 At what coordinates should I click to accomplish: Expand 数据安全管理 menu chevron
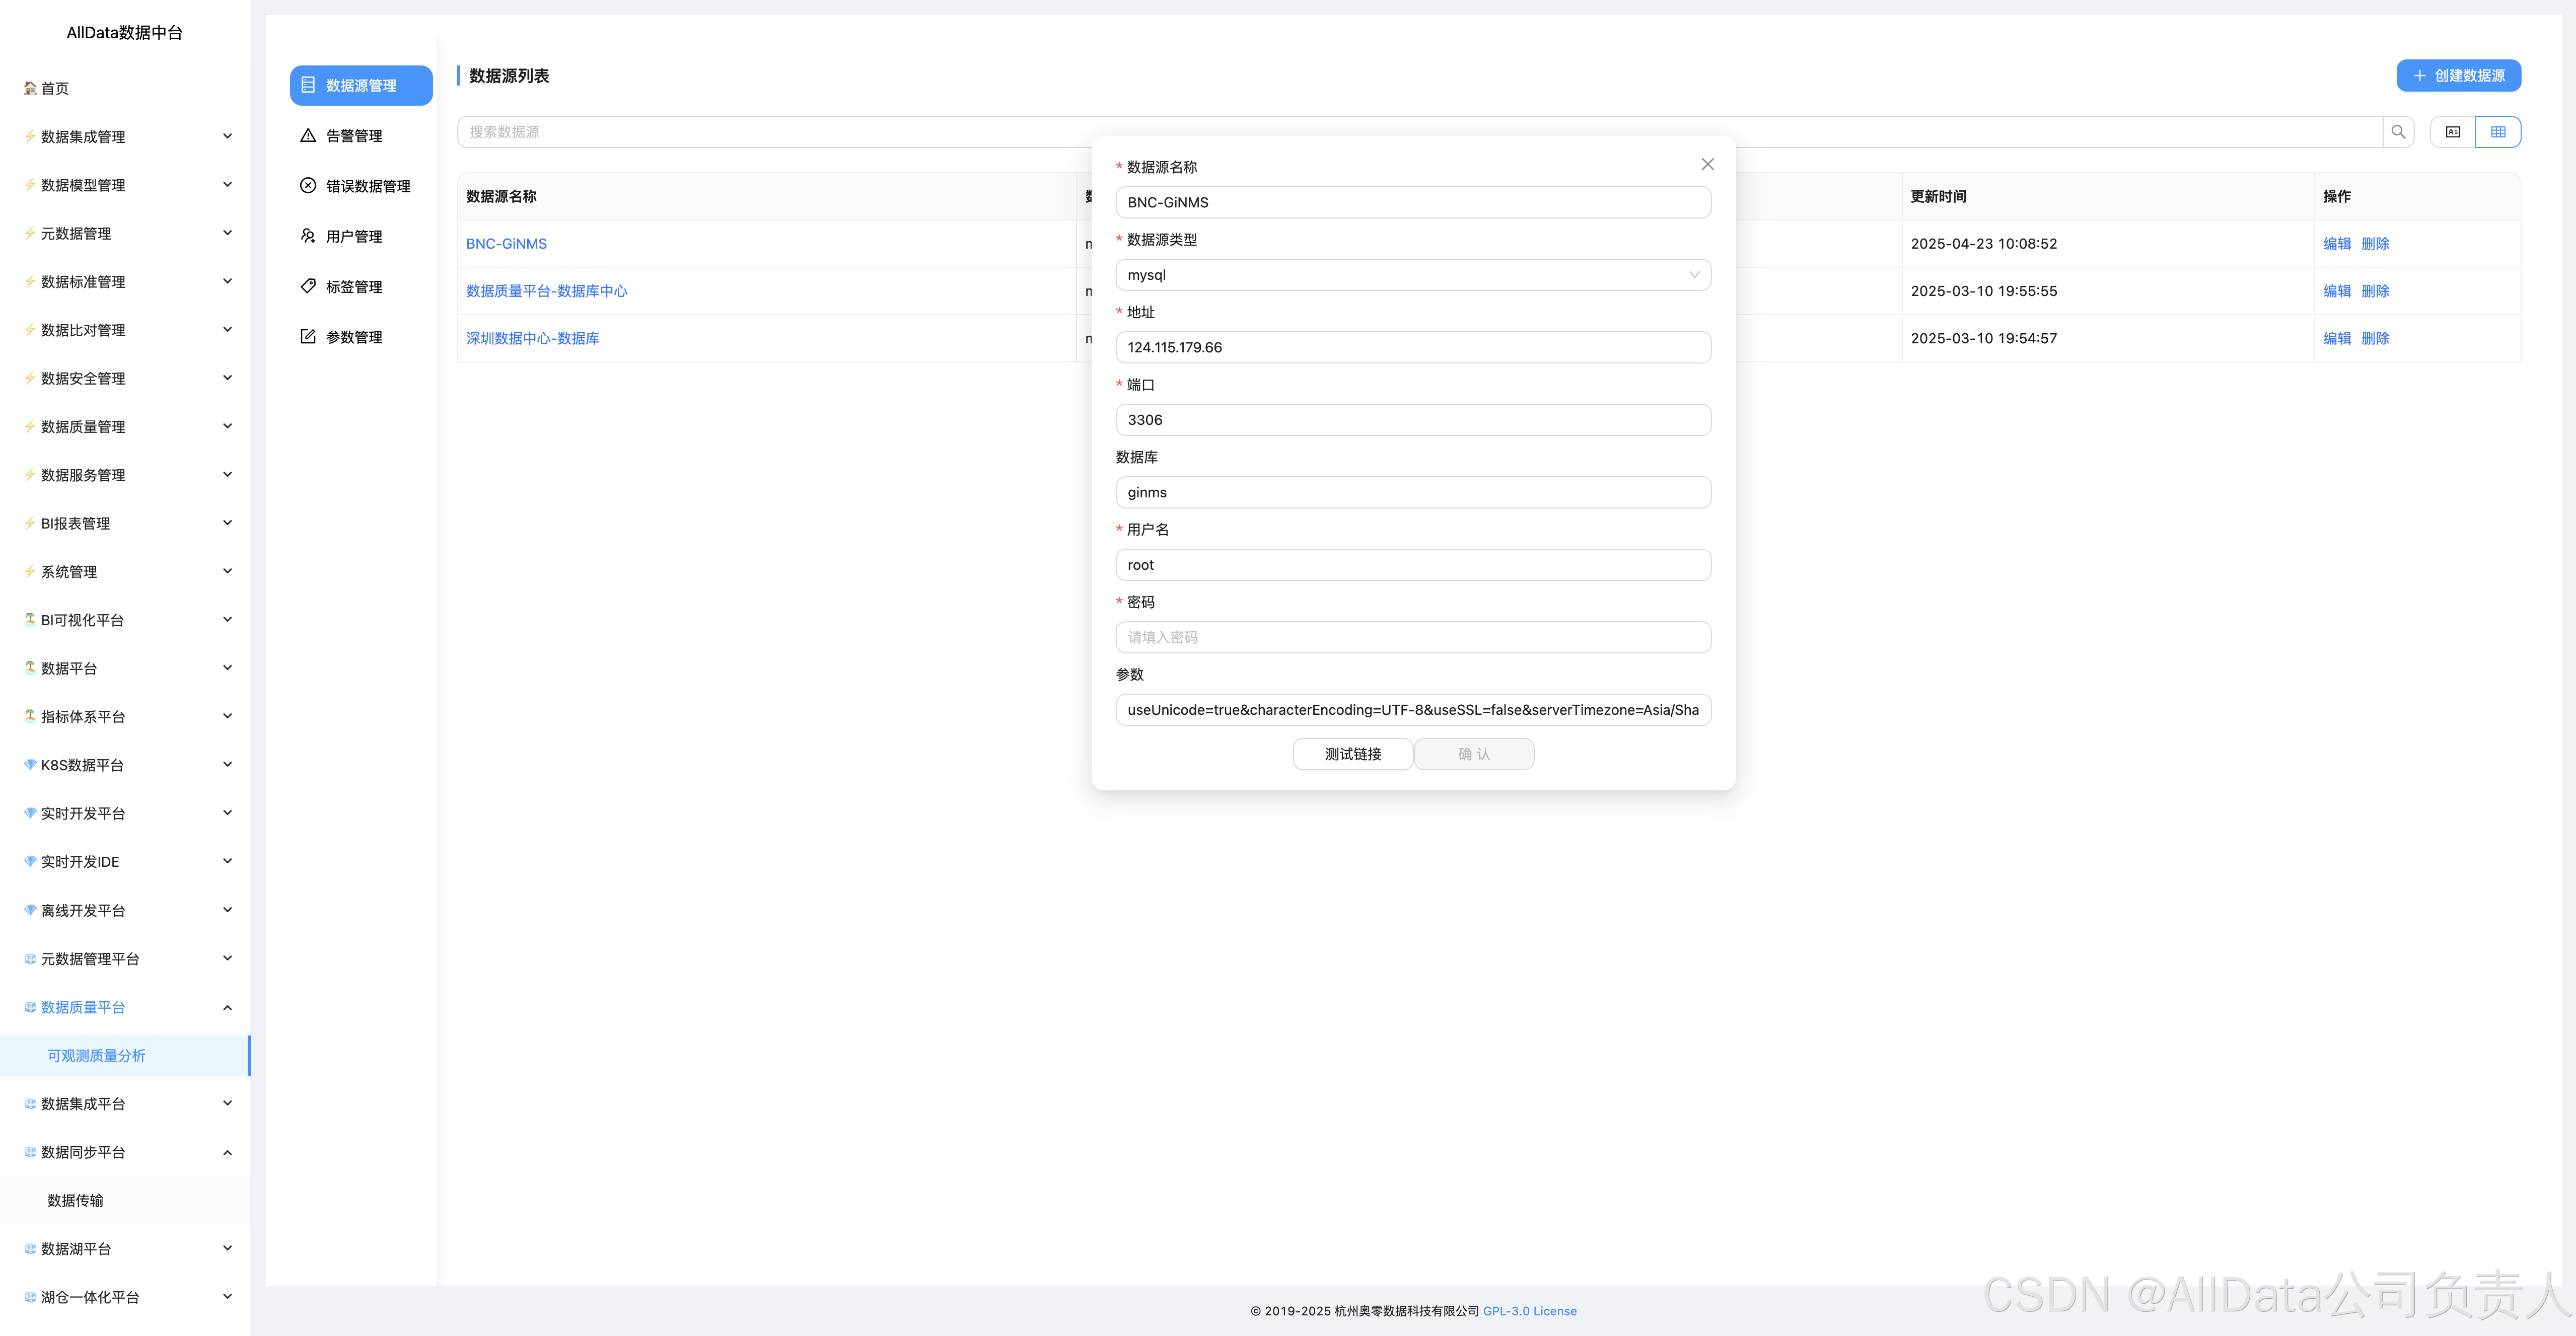pyautogui.click(x=227, y=378)
